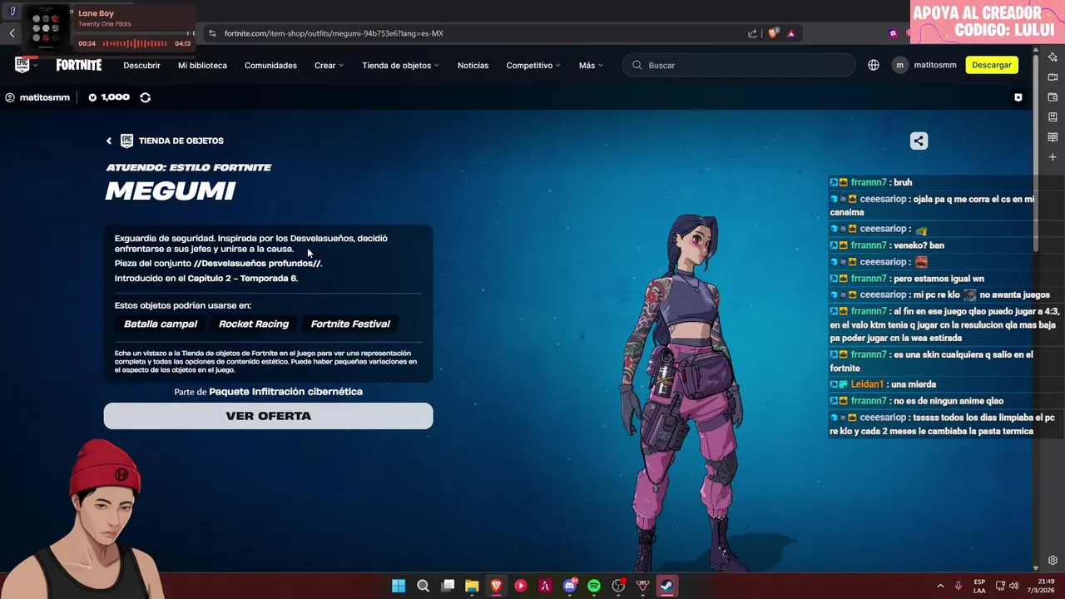Image resolution: width=1065 pixels, height=599 pixels.
Task: Click the Epic Games logo icon
Action: (x=22, y=65)
